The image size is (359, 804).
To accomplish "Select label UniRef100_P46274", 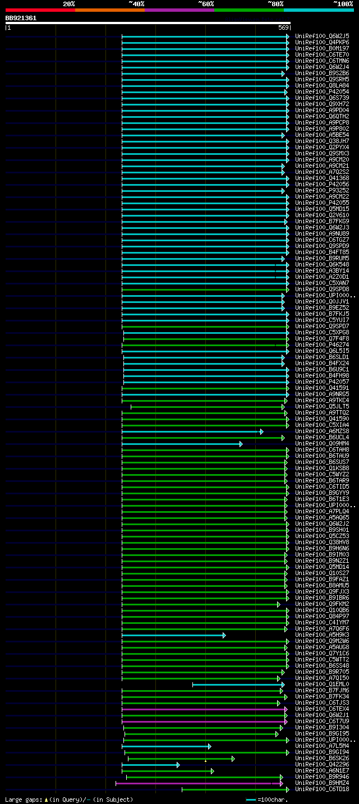I will coord(322,344).
